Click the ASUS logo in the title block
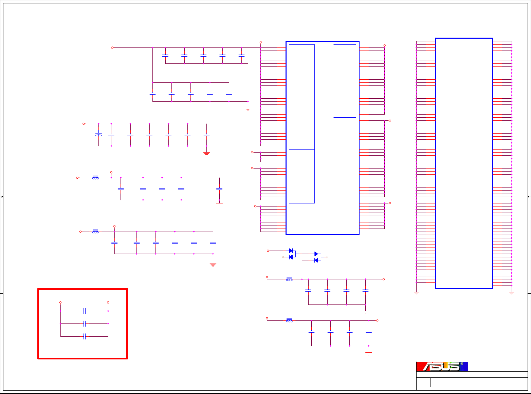 pyautogui.click(x=442, y=367)
